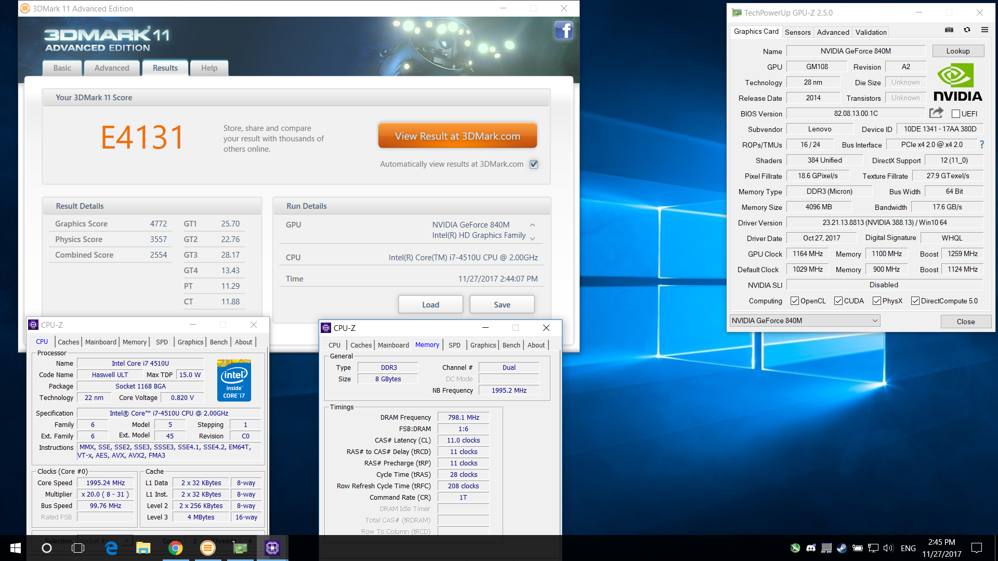
Task: Open the volume control in system tray
Action: [888, 548]
